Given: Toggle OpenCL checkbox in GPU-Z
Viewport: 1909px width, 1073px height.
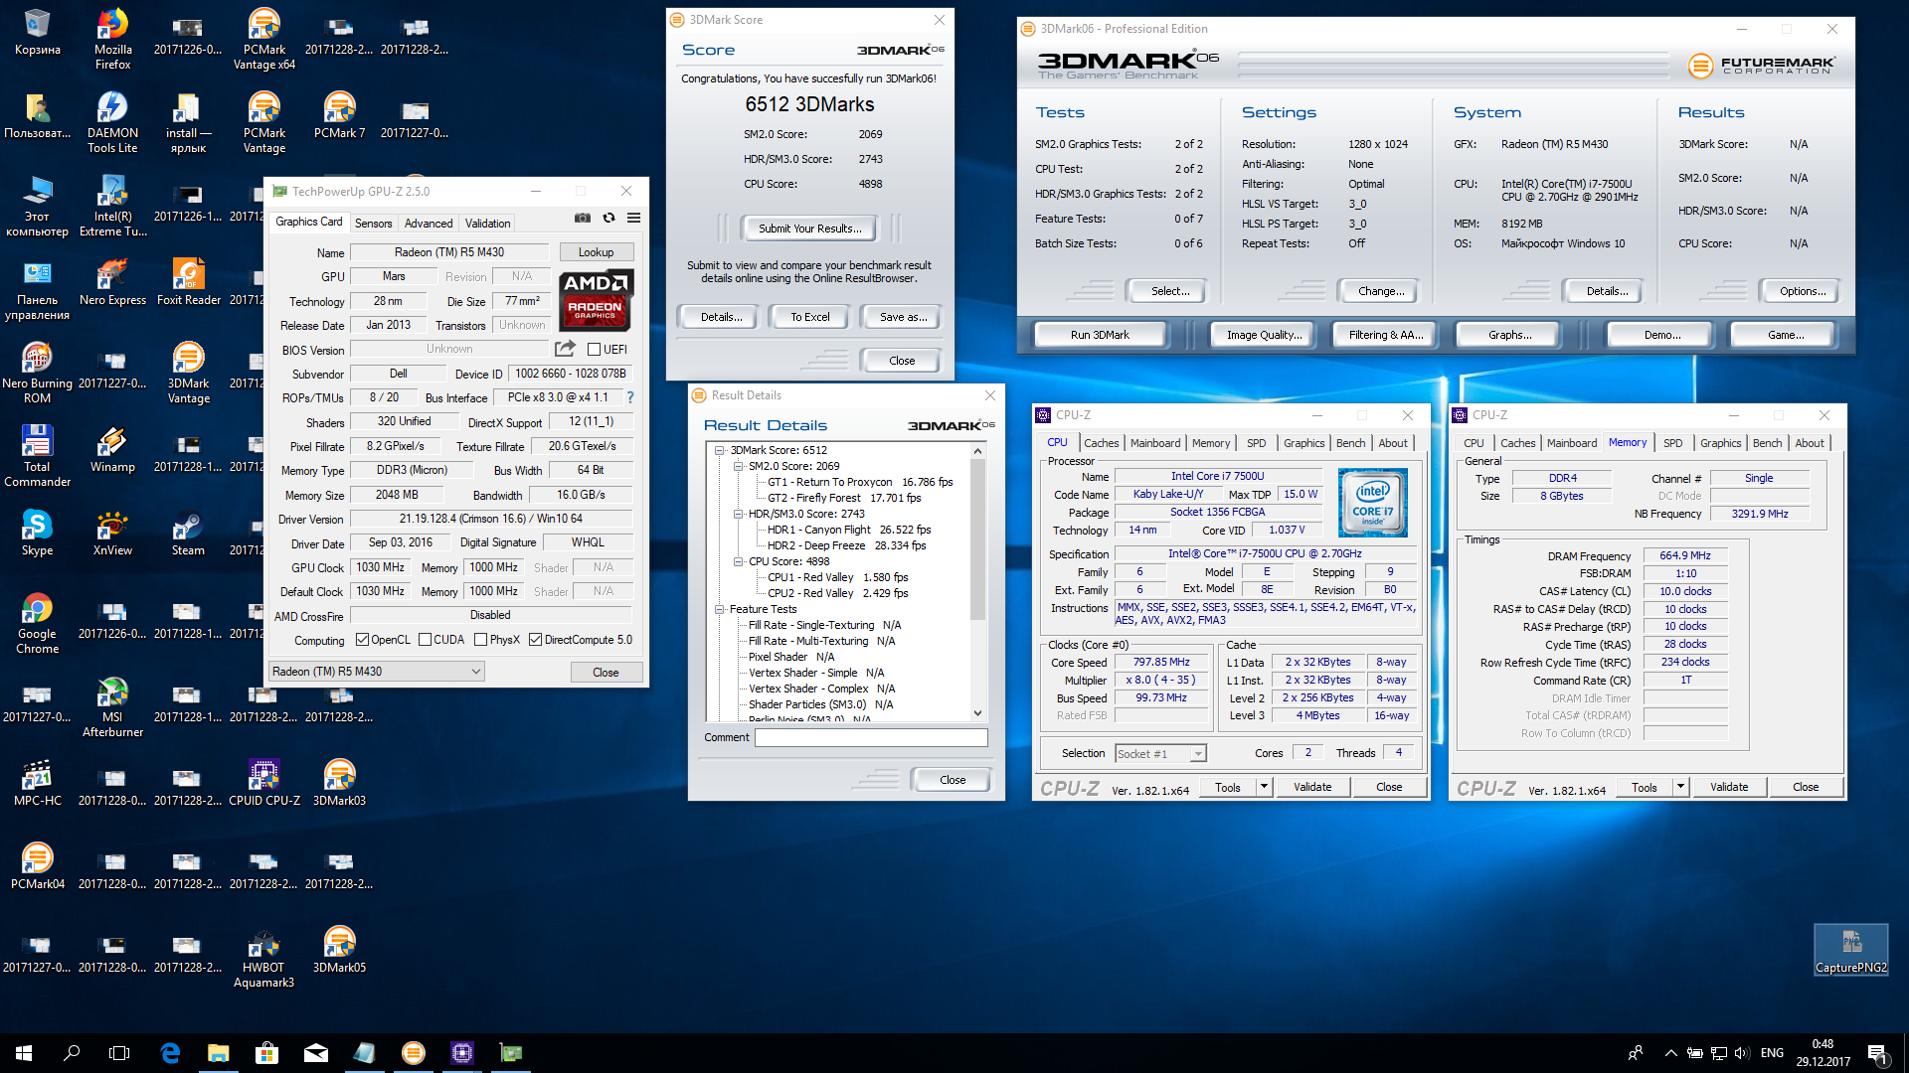Looking at the screenshot, I should (x=362, y=640).
